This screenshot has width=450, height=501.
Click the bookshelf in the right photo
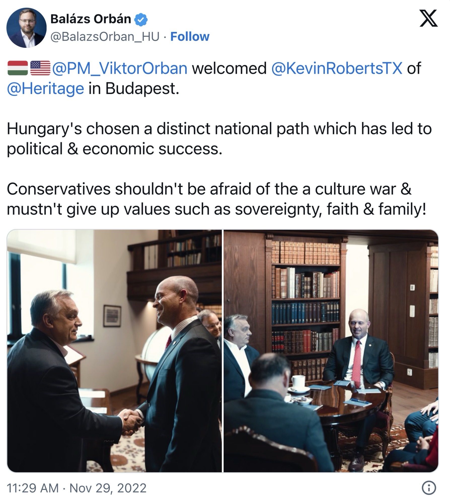(306, 309)
